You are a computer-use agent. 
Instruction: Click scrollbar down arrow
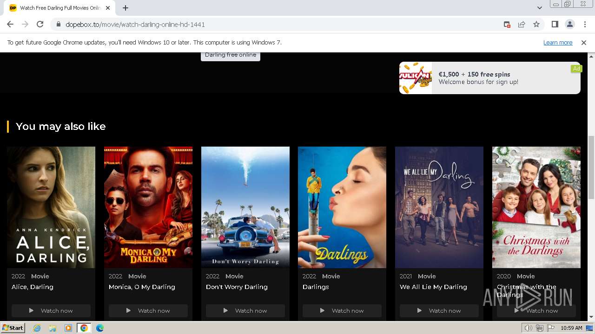(591, 317)
